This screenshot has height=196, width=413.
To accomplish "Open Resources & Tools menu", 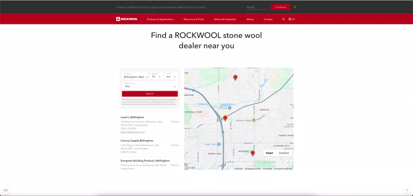I will tap(194, 19).
